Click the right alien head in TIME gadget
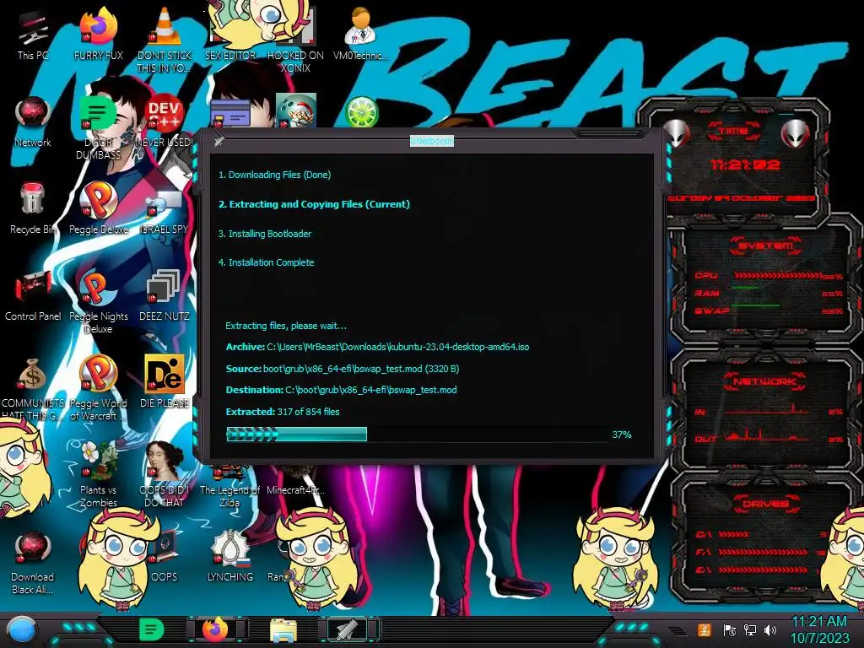This screenshot has width=864, height=648. (x=795, y=133)
